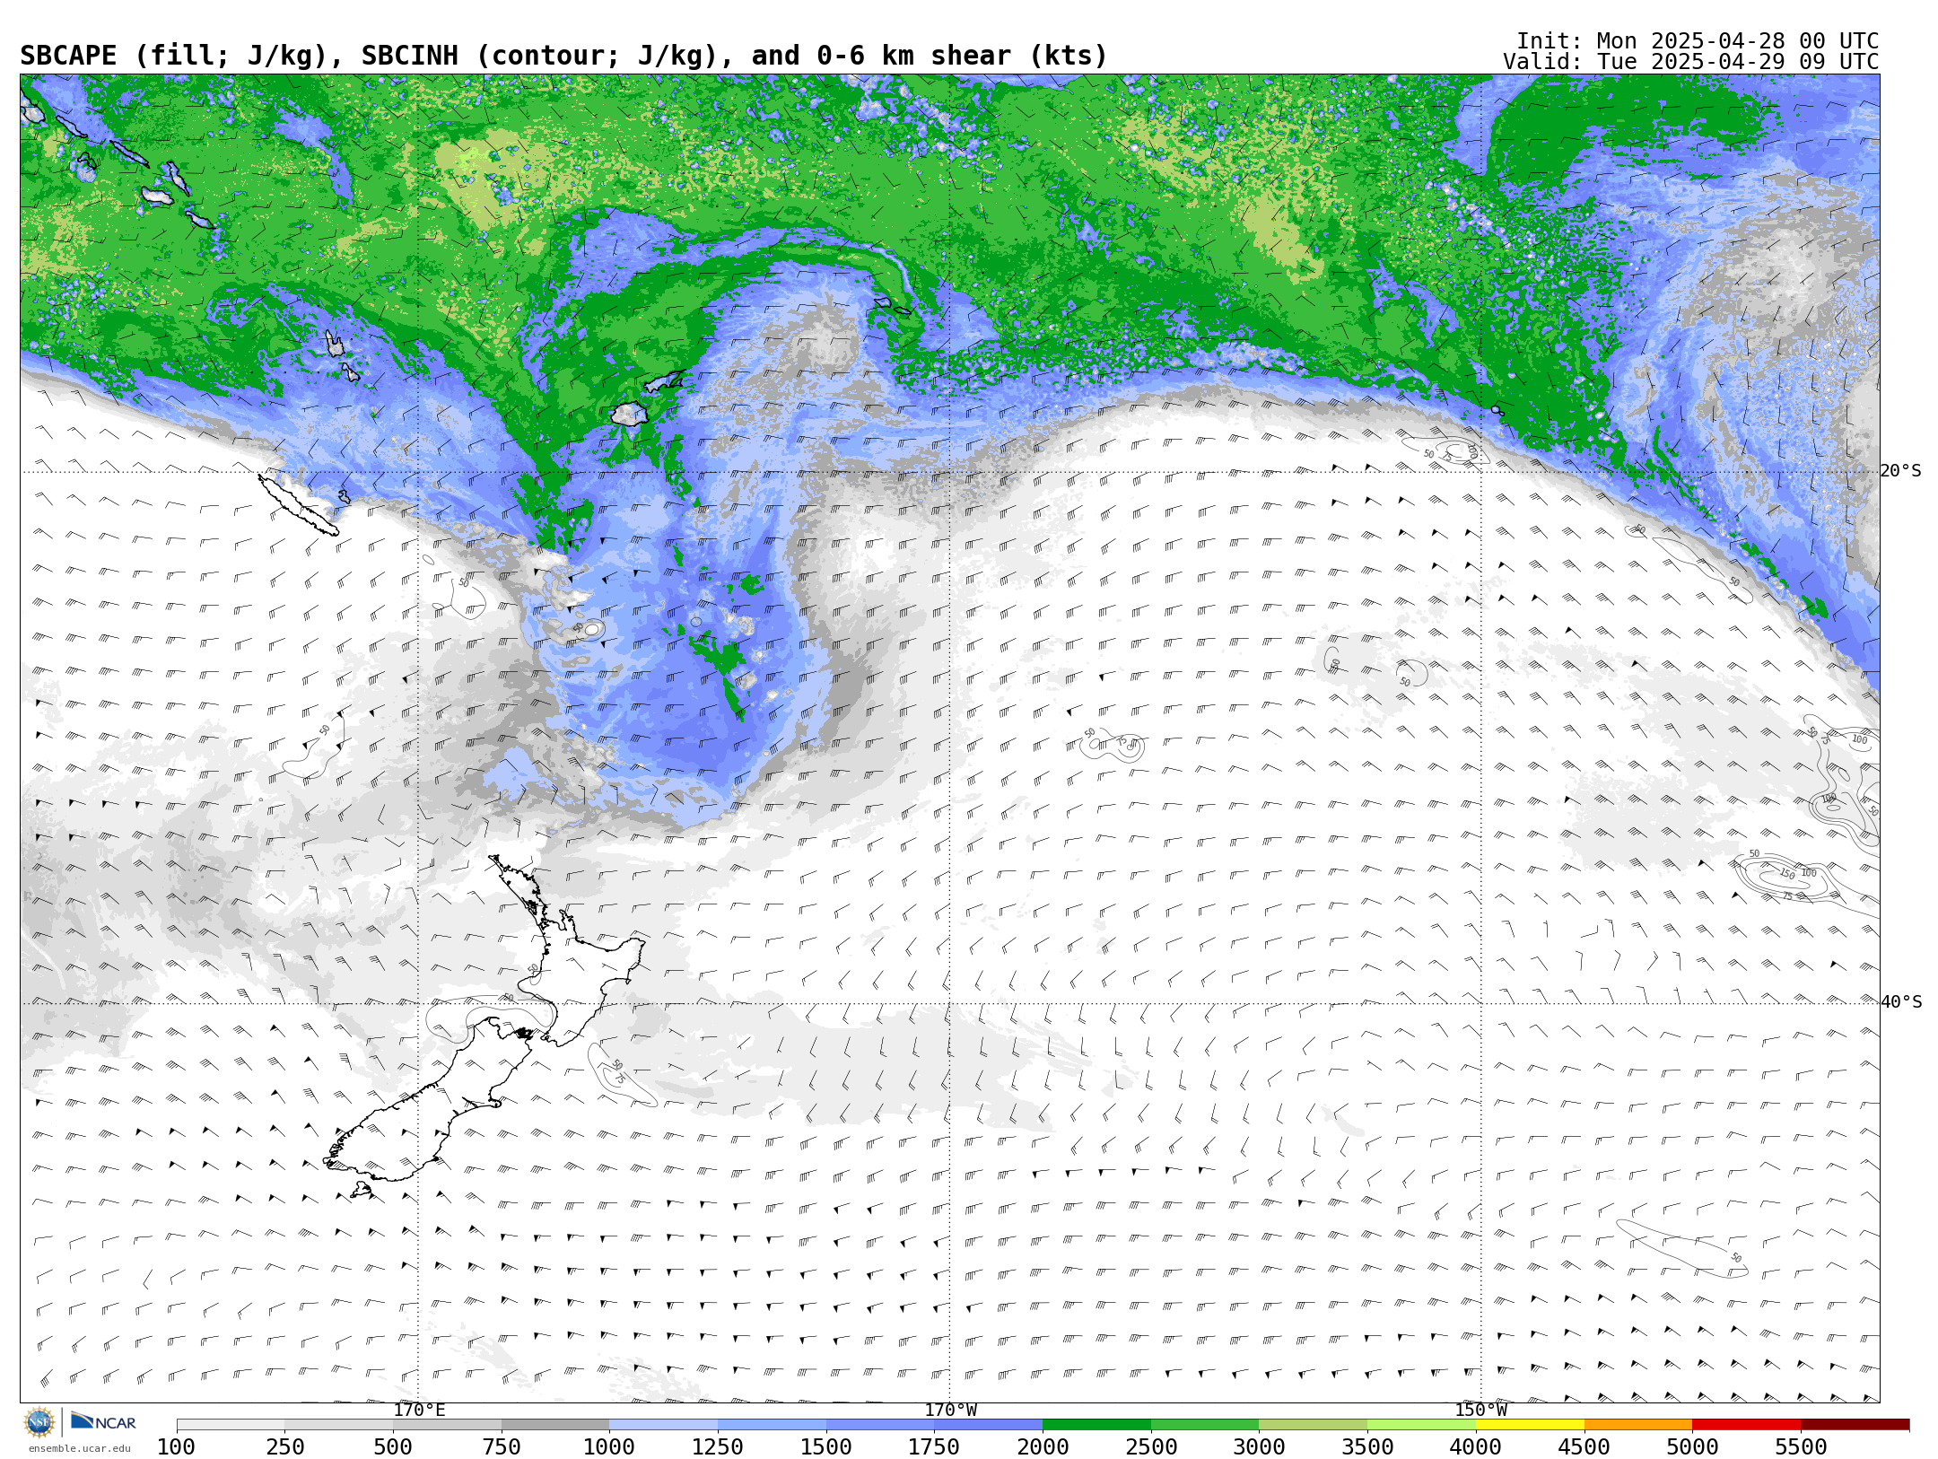Click the colorbar label 1500

click(826, 1446)
